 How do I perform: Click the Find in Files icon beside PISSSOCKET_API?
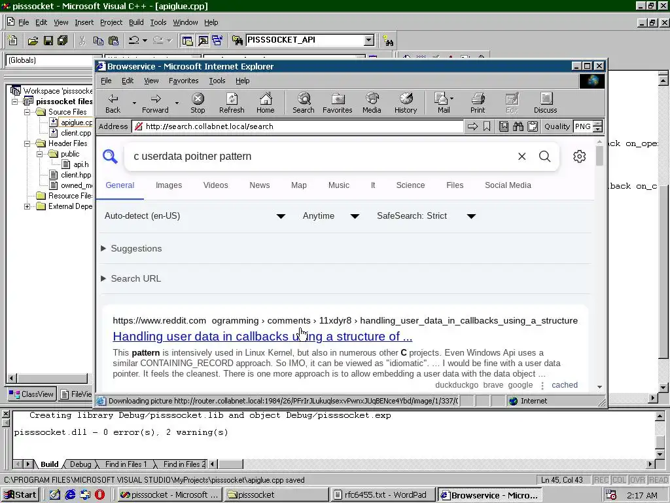238,41
